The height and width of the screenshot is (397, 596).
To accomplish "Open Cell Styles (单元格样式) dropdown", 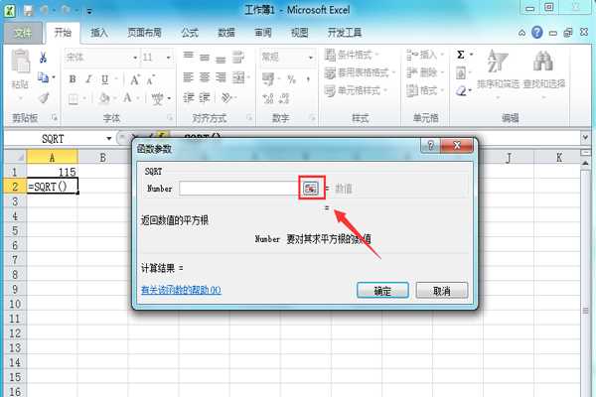I will click(356, 90).
